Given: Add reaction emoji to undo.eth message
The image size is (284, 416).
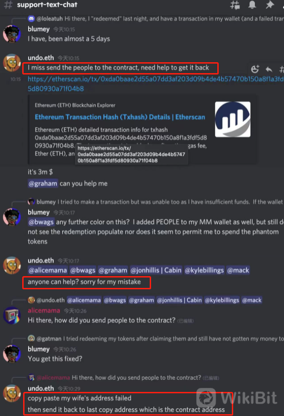Looking at the screenshot, I should pos(255,69).
